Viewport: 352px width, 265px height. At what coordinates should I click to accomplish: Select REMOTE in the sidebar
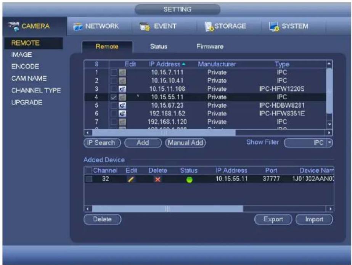pyautogui.click(x=34, y=43)
